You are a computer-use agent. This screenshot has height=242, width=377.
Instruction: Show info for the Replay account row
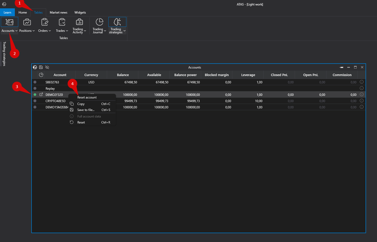(x=362, y=88)
